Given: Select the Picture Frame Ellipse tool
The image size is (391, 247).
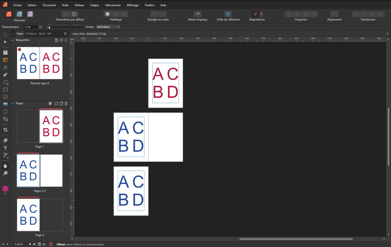Looking at the screenshot, I should tap(5, 97).
